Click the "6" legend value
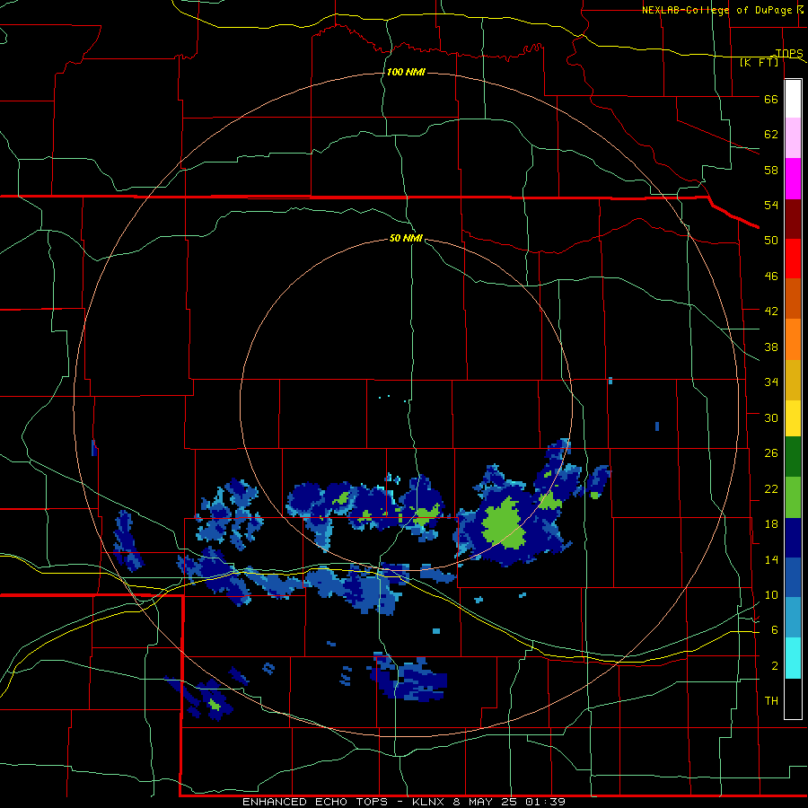This screenshot has height=808, width=808. [774, 630]
